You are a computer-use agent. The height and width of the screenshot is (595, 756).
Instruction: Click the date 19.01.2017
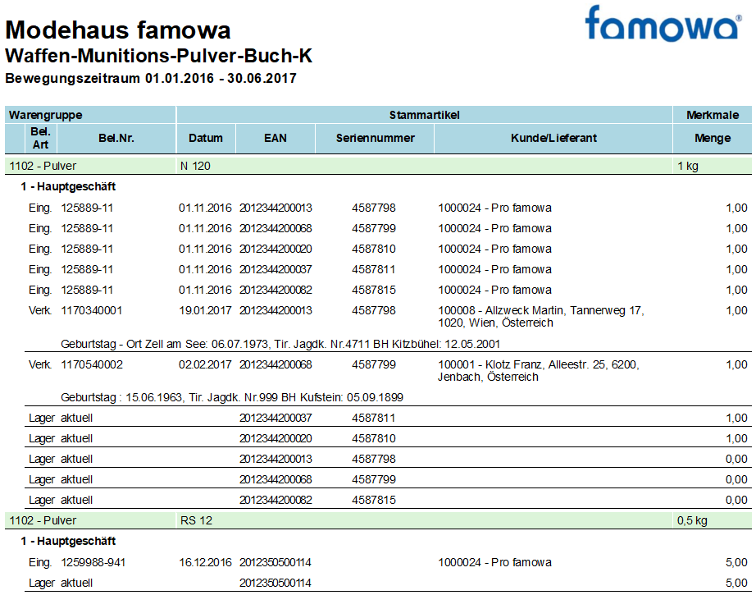[205, 310]
